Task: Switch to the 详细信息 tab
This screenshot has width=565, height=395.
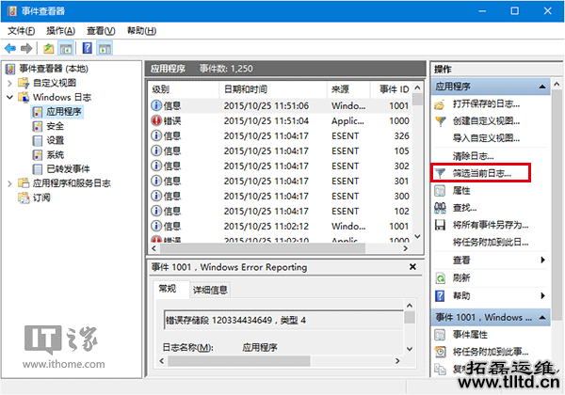Action: [x=210, y=290]
